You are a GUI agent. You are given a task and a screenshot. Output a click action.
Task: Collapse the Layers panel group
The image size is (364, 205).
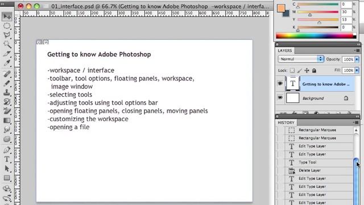click(x=359, y=44)
